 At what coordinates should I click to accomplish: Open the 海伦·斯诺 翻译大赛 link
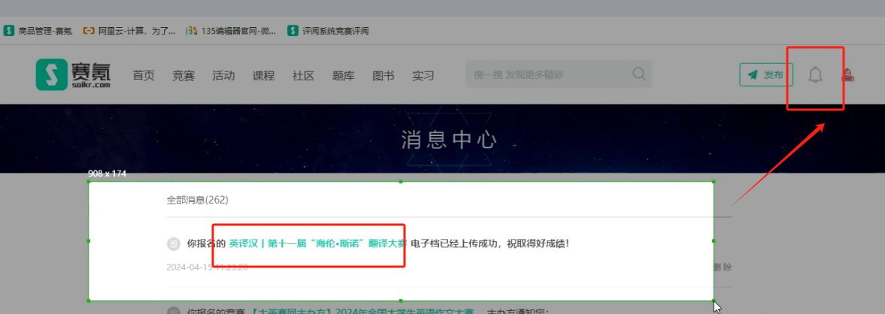pos(317,243)
